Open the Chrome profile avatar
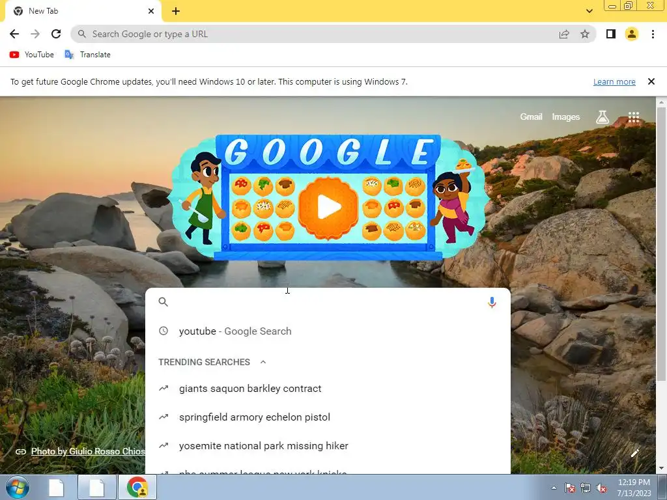667x500 pixels. (x=632, y=34)
